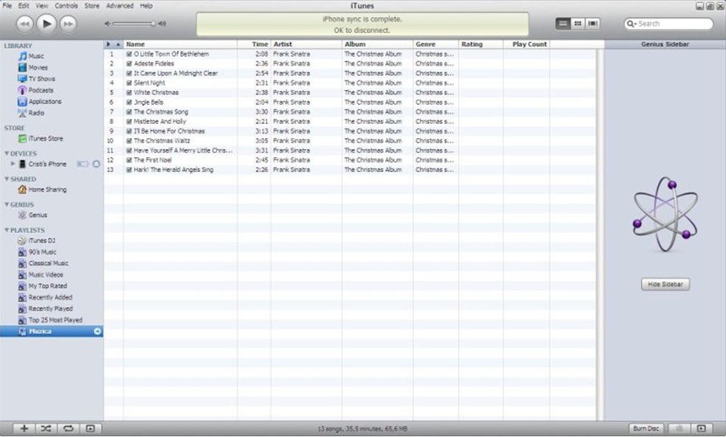
Task: Uncheck the Jingle Bells checkbox
Action: coord(129,103)
